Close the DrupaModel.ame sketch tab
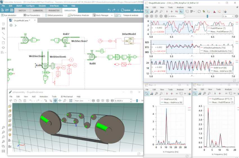239x158 pixels. 35,20
